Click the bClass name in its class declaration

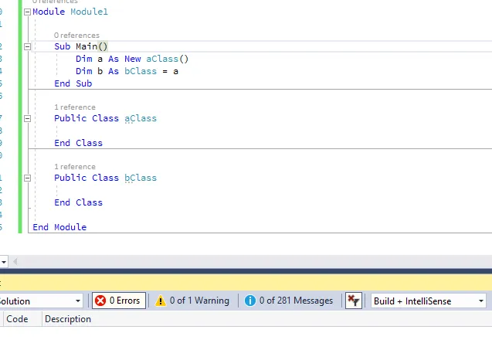(141, 178)
